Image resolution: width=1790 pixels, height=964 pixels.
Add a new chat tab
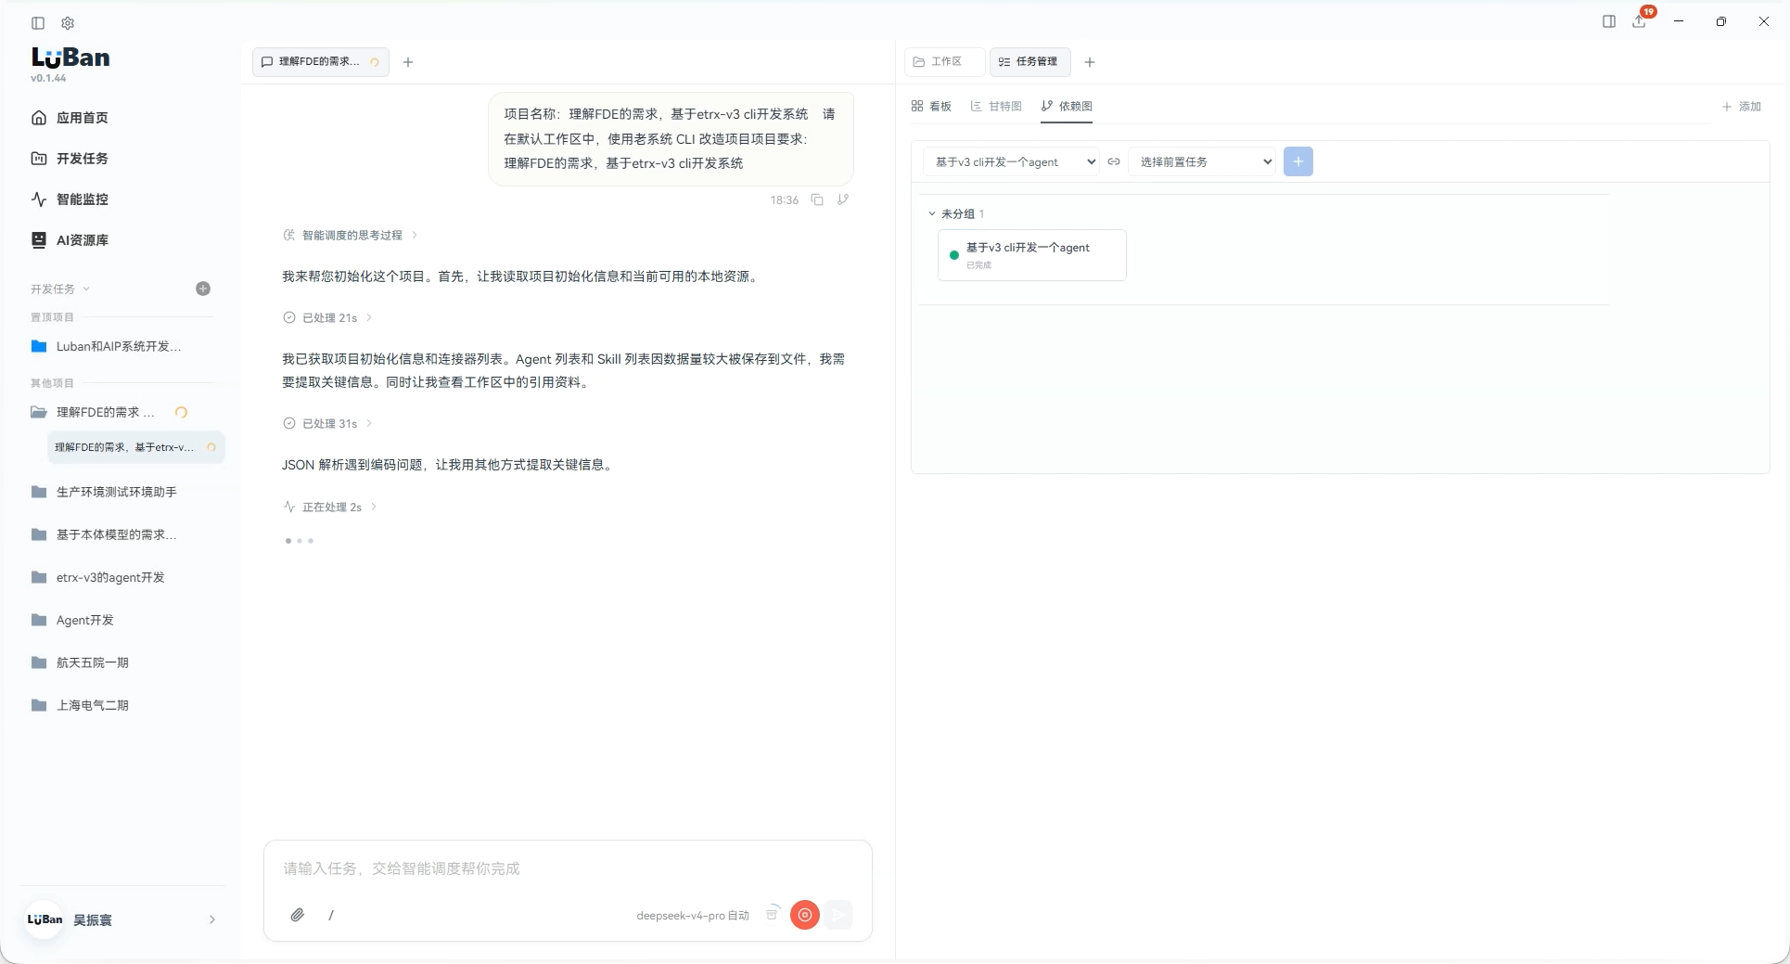point(408,62)
